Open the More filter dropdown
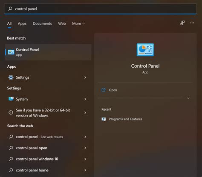The height and width of the screenshot is (177, 202). [78, 23]
